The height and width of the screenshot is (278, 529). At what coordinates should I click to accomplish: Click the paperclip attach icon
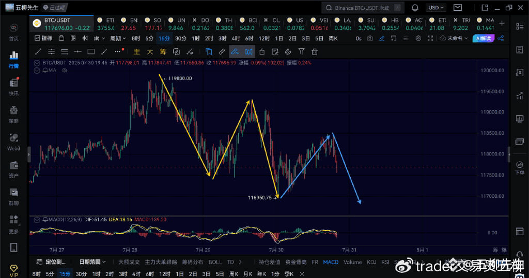(288, 51)
